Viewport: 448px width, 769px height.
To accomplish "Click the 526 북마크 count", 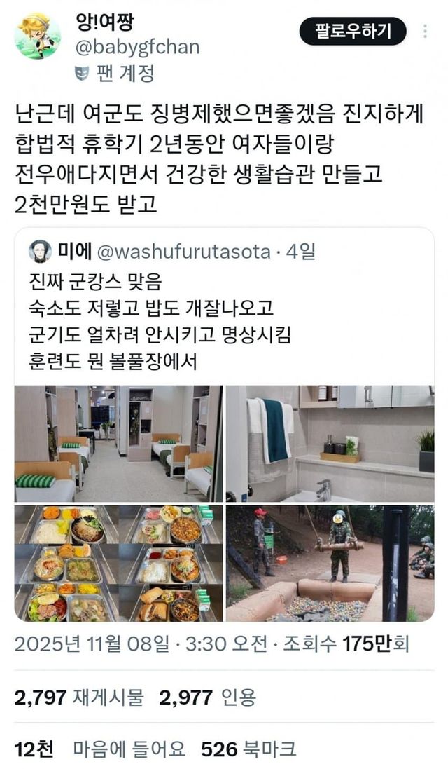I will [248, 749].
